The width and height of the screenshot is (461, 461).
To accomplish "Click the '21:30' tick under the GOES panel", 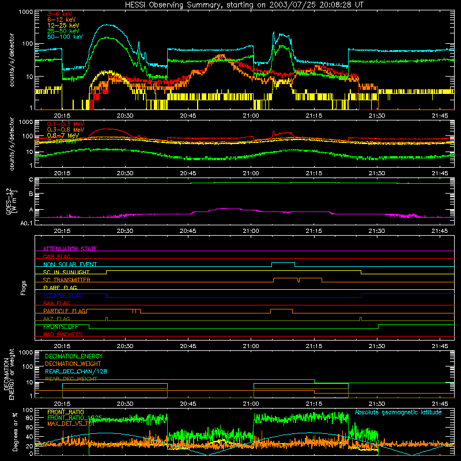I will 377,231.
